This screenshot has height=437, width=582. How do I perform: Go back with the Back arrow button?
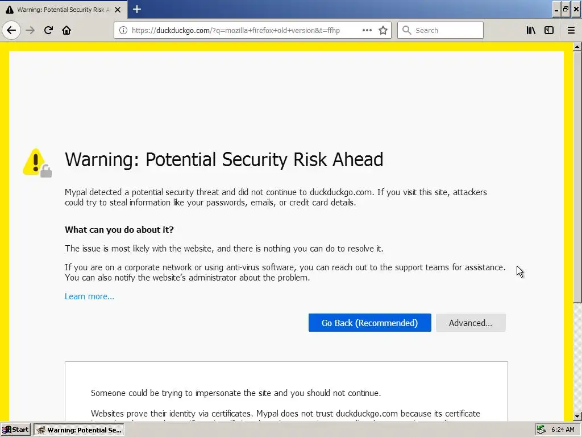tap(11, 30)
